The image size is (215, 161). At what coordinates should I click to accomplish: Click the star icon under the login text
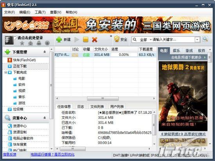(22, 43)
